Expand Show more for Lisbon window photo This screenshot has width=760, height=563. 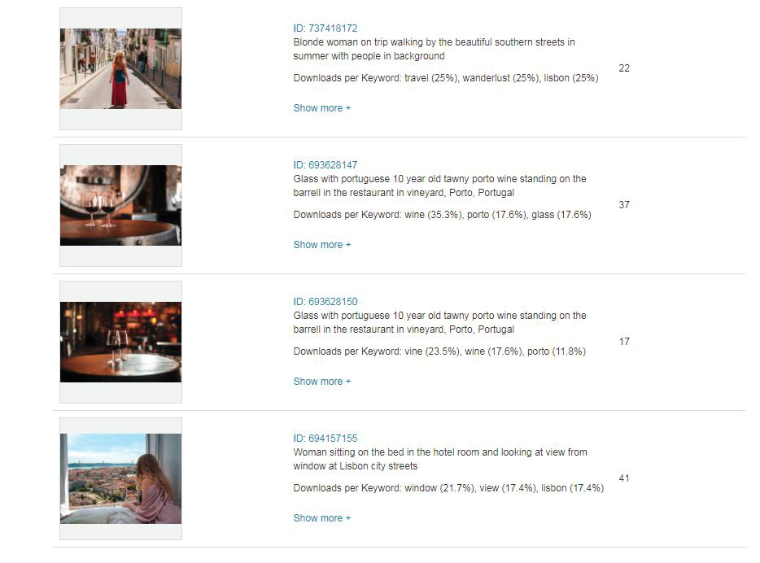pos(322,518)
